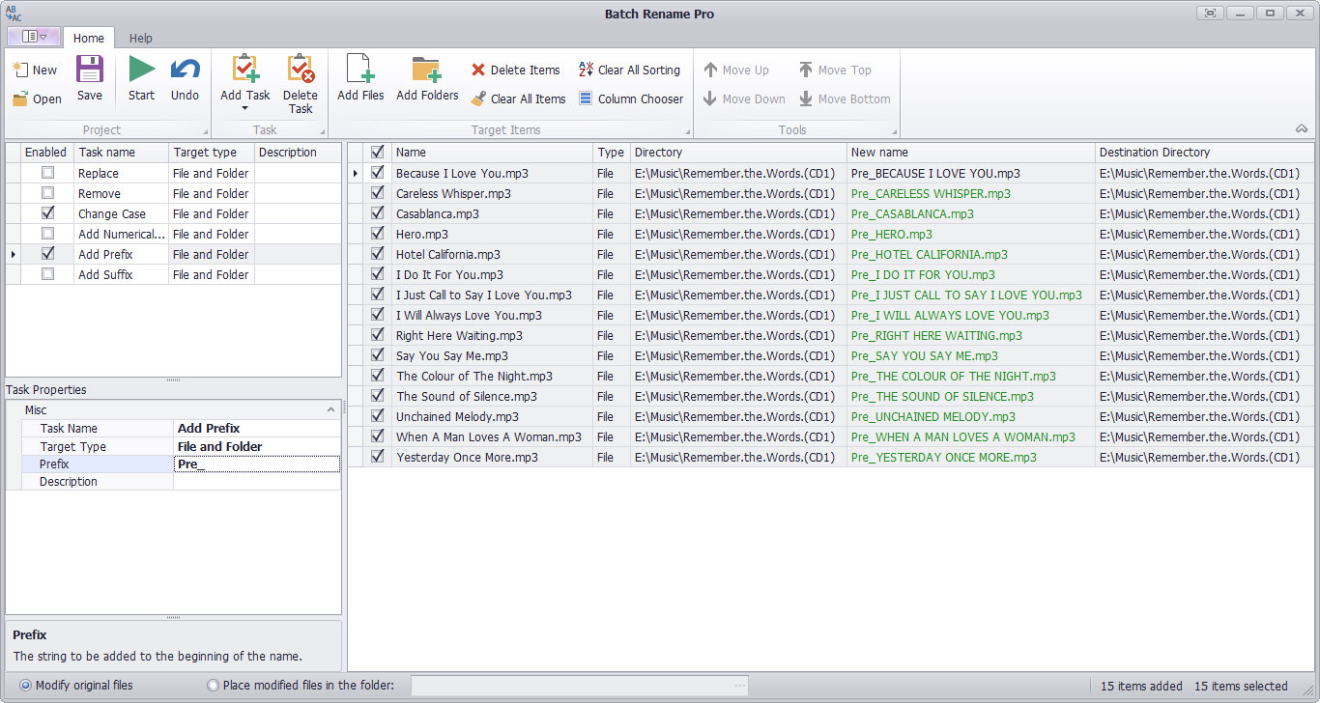Collapse the Misc group in Task Properties
Screen dimensions: 1320x703
pos(330,408)
